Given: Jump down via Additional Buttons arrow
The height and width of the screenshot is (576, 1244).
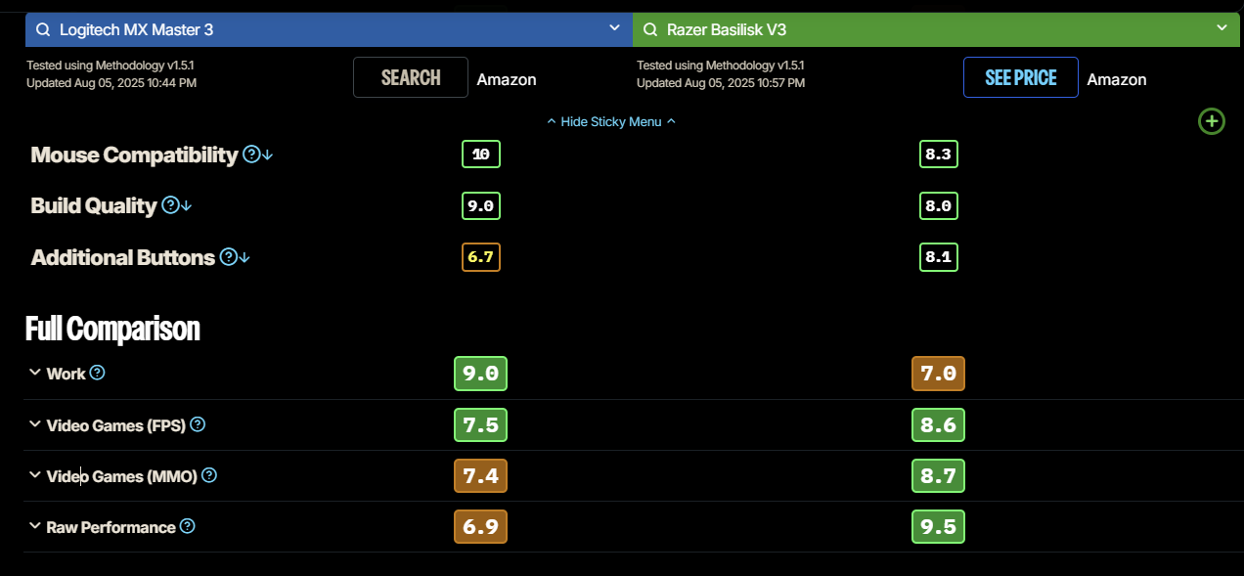Looking at the screenshot, I should pyautogui.click(x=245, y=257).
